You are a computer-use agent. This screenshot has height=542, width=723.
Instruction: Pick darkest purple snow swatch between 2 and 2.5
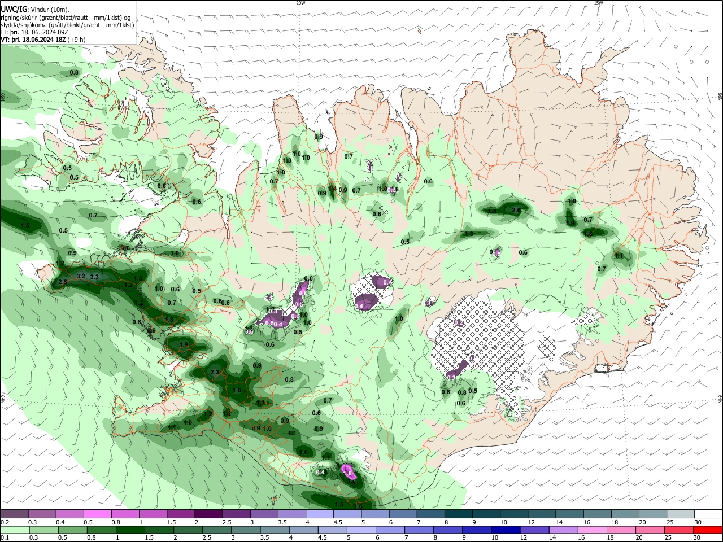(x=208, y=514)
